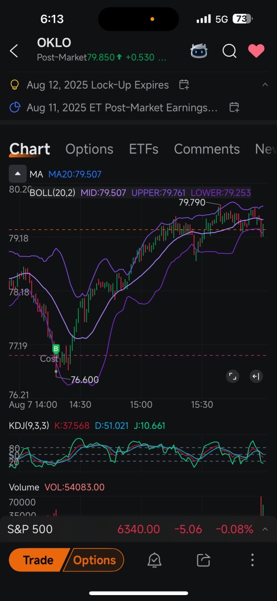Tap the Aug 11, 2025 Post-Market Earnings text
This screenshot has width=277, height=601.
[x=122, y=107]
